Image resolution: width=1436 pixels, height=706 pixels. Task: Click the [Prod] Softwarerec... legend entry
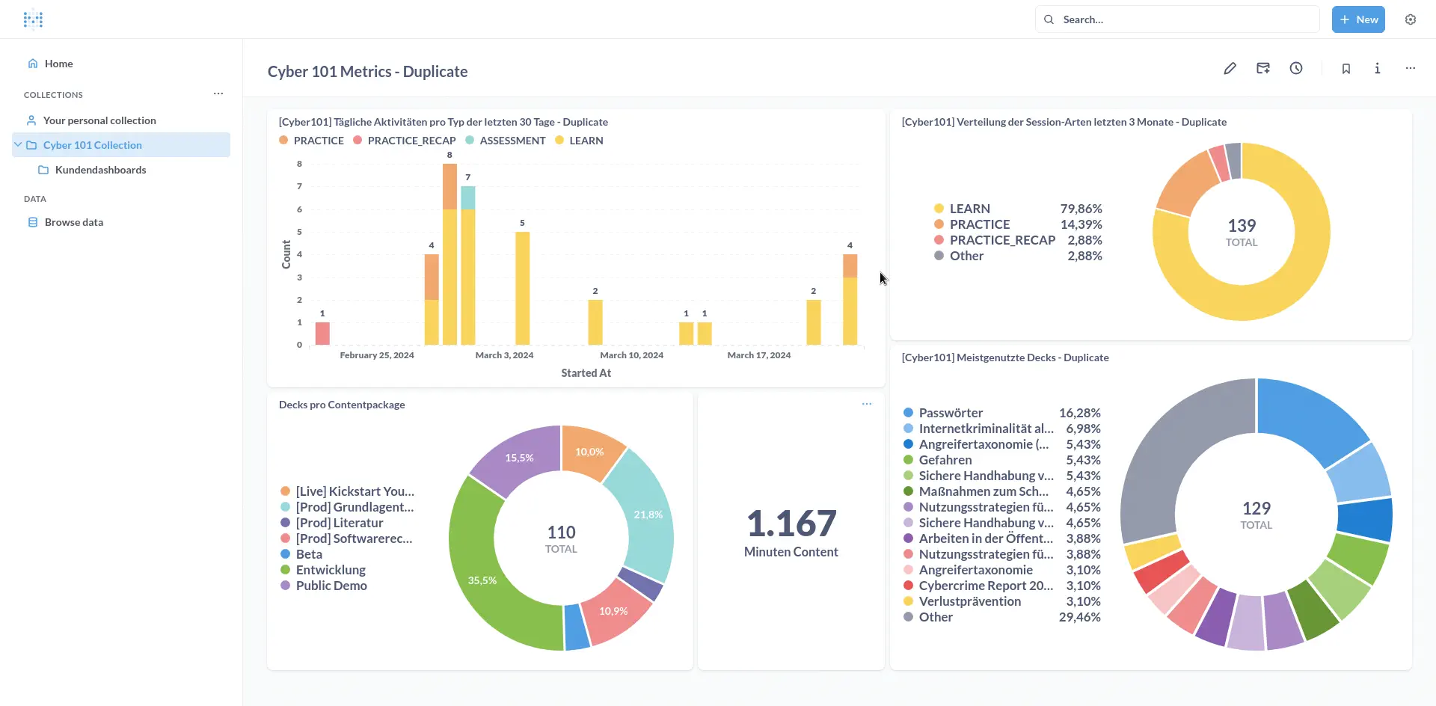[x=347, y=538]
